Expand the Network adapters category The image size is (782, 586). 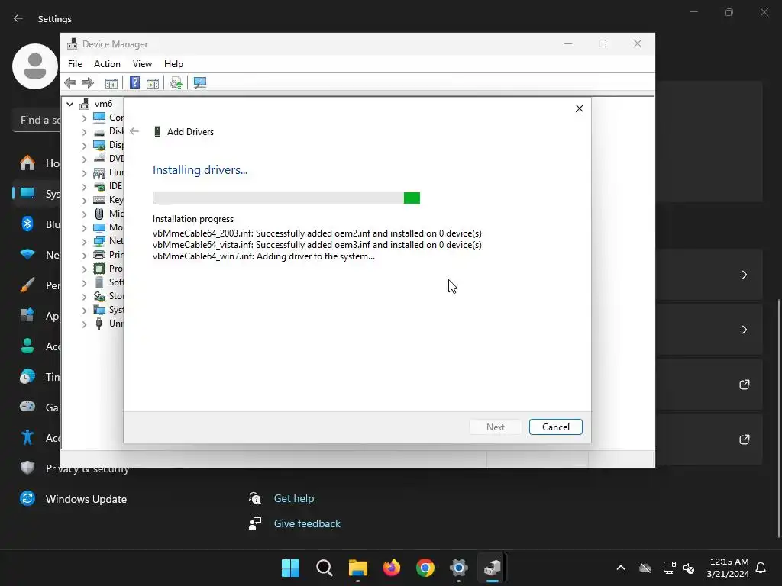(84, 242)
